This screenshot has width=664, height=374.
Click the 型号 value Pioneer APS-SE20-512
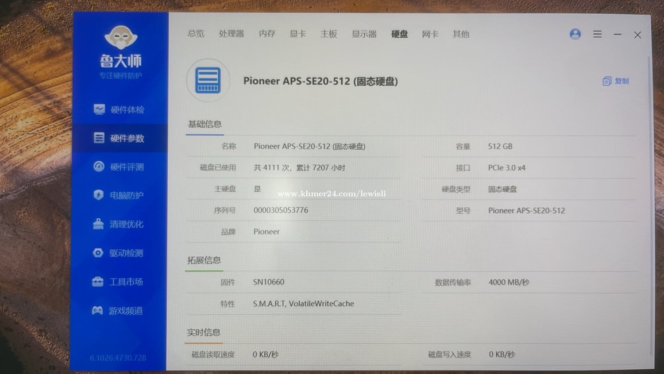(526, 210)
